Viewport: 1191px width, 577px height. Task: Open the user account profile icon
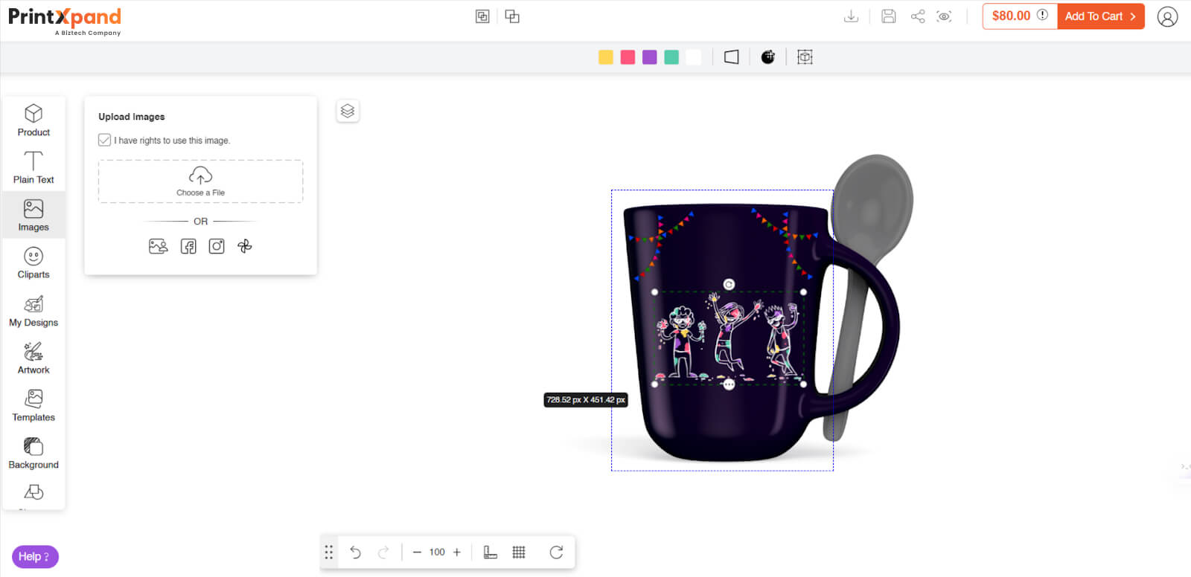pyautogui.click(x=1167, y=16)
